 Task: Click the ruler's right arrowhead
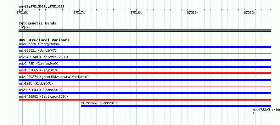click(x=270, y=10)
